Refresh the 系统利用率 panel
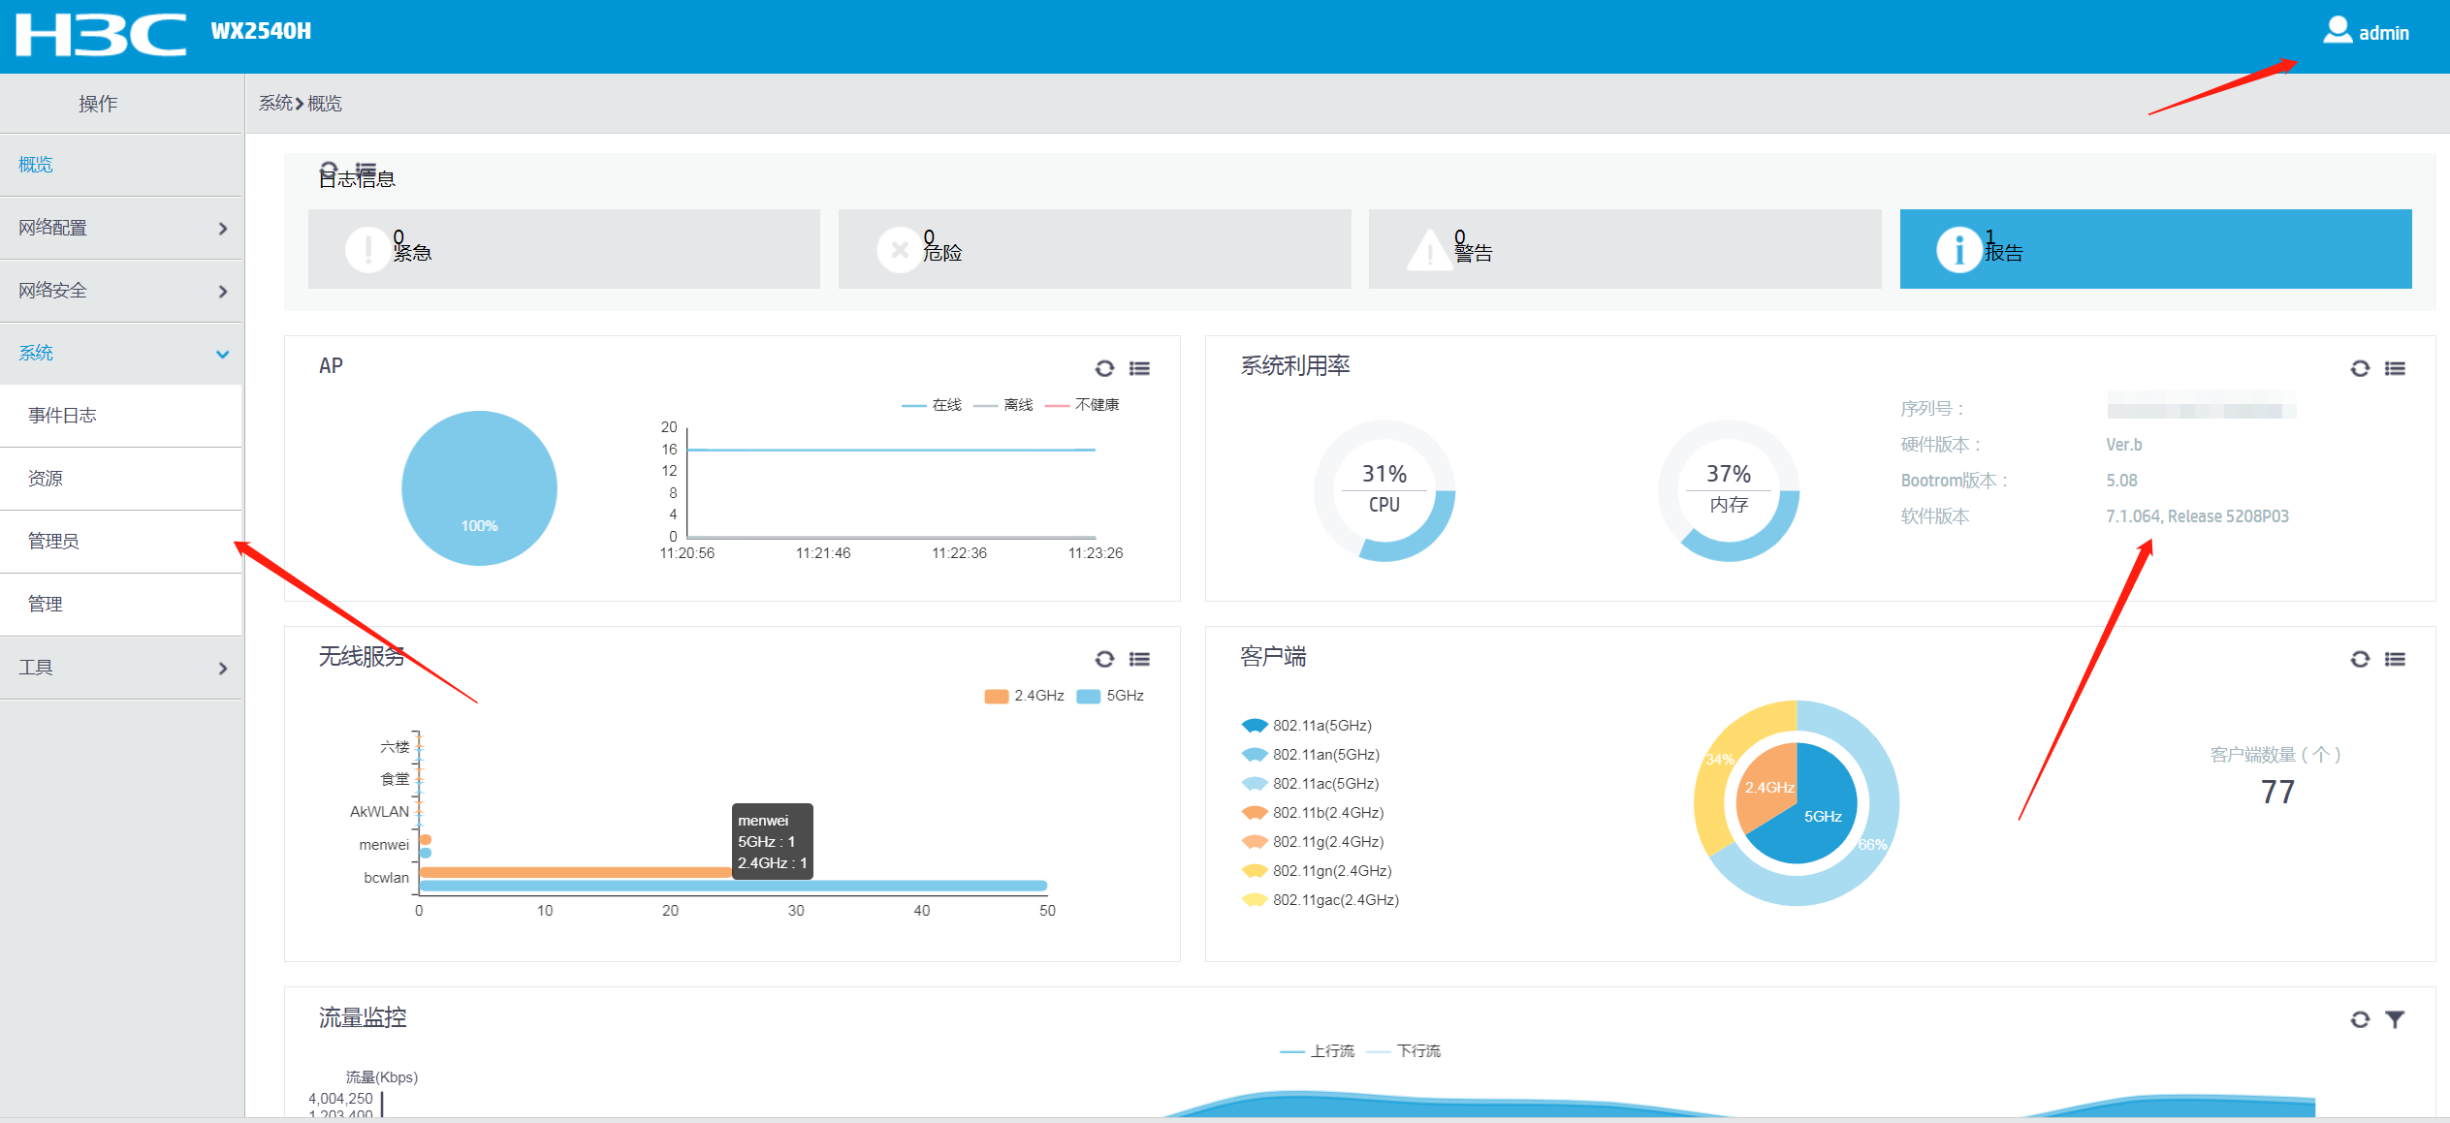This screenshot has width=2450, height=1123. click(x=2360, y=368)
